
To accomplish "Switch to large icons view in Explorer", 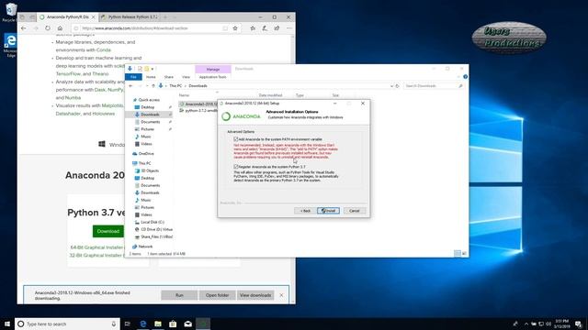I will (464, 254).
